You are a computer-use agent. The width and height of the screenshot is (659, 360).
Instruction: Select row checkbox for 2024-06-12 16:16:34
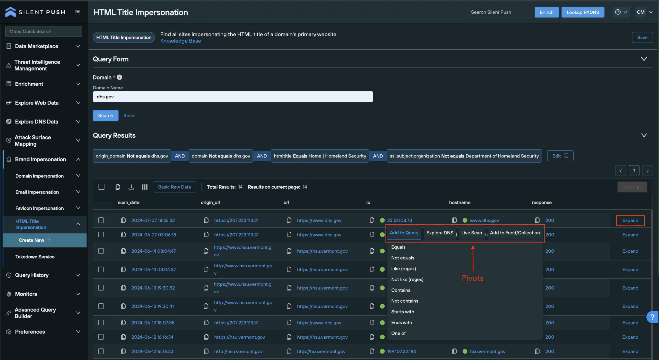coord(101,337)
